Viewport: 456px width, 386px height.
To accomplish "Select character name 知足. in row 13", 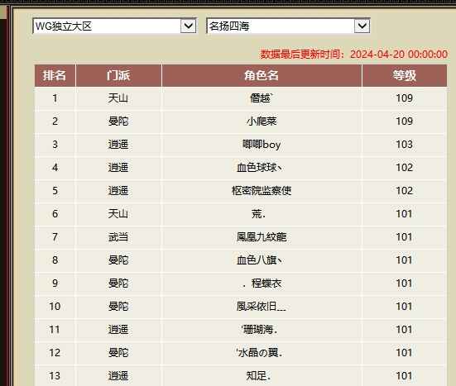I will click(258, 376).
